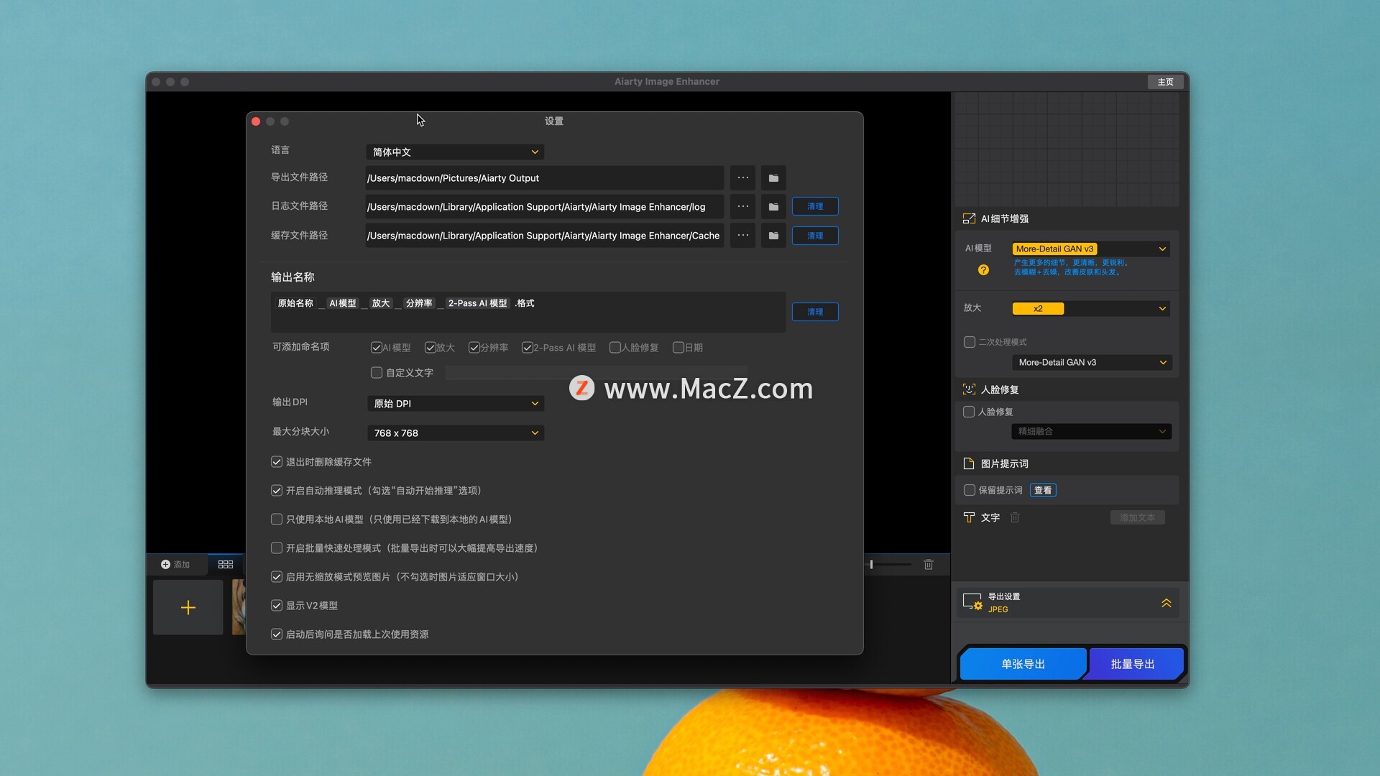The width and height of the screenshot is (1380, 776).
Task: Open folder for cache file path
Action: click(x=773, y=236)
